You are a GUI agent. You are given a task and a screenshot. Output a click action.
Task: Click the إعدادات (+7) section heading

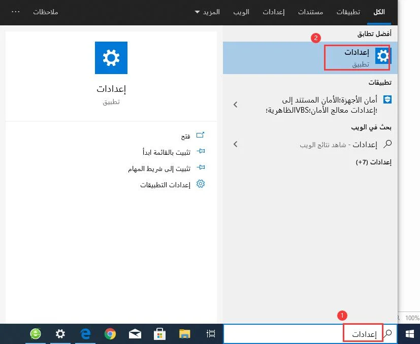373,162
